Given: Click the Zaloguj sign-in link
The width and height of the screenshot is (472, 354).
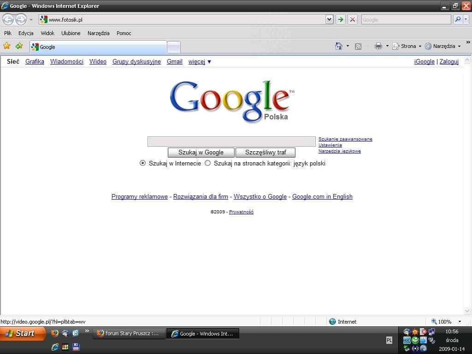Looking at the screenshot, I should (x=449, y=61).
